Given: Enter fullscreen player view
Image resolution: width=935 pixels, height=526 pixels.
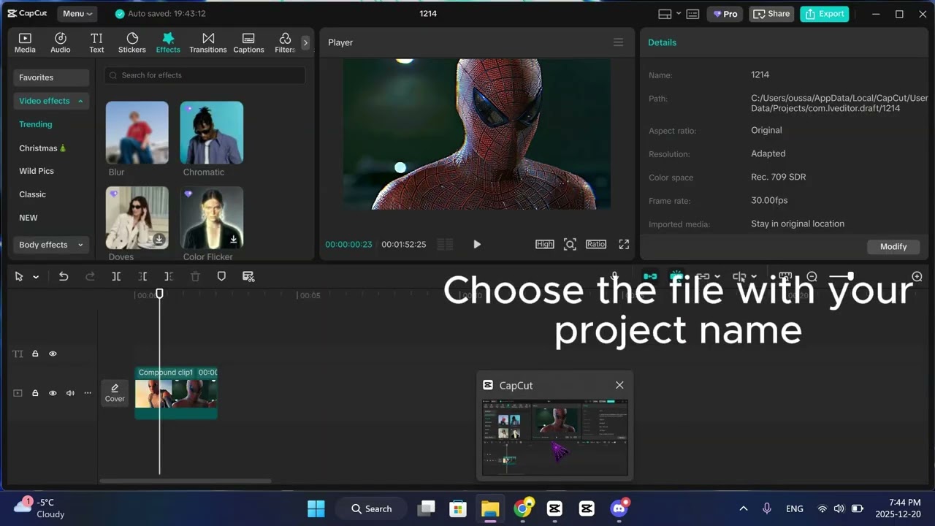Looking at the screenshot, I should (625, 245).
